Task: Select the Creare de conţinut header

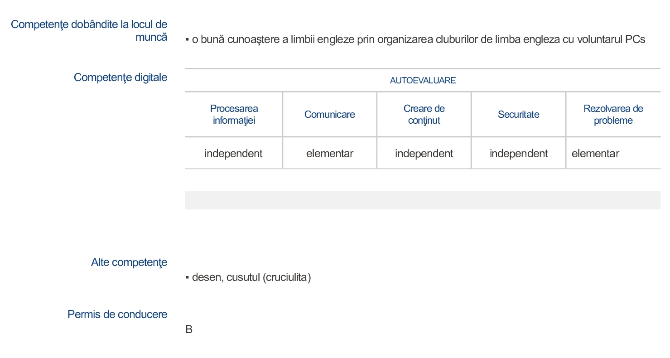Action: pyautogui.click(x=424, y=115)
